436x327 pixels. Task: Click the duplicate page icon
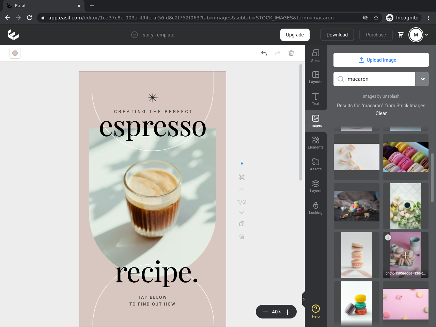coord(242,224)
